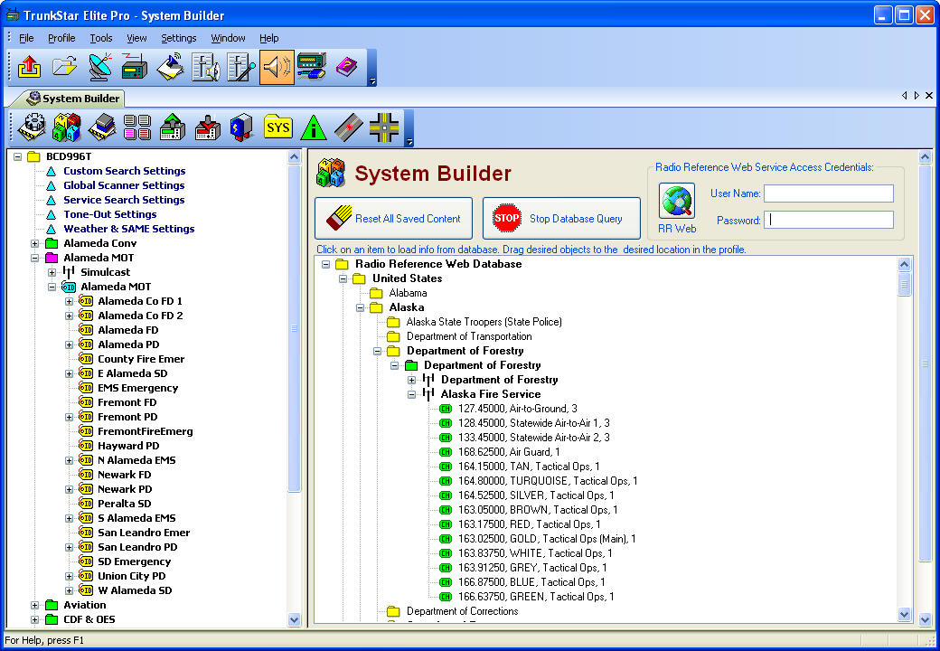Expand the Alameda Conv system
Image resolution: width=940 pixels, height=651 pixels.
point(34,243)
